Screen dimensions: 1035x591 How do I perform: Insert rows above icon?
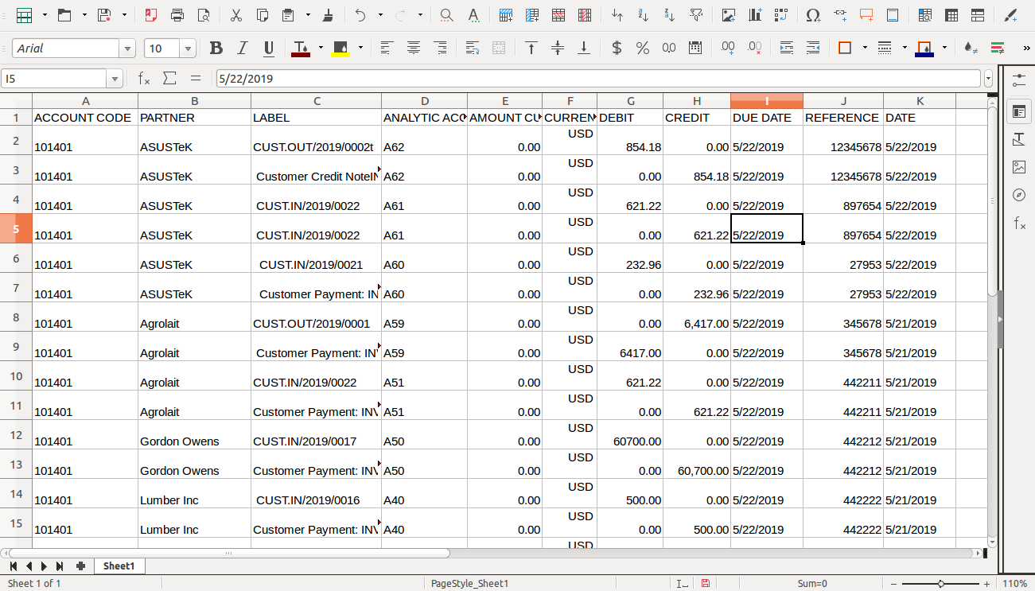tap(506, 15)
